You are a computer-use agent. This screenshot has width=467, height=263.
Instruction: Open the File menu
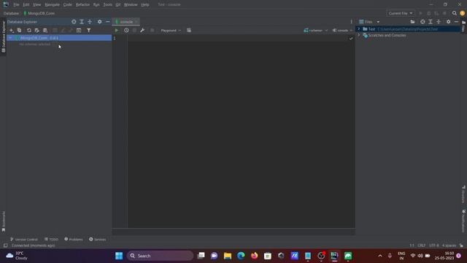point(16,4)
